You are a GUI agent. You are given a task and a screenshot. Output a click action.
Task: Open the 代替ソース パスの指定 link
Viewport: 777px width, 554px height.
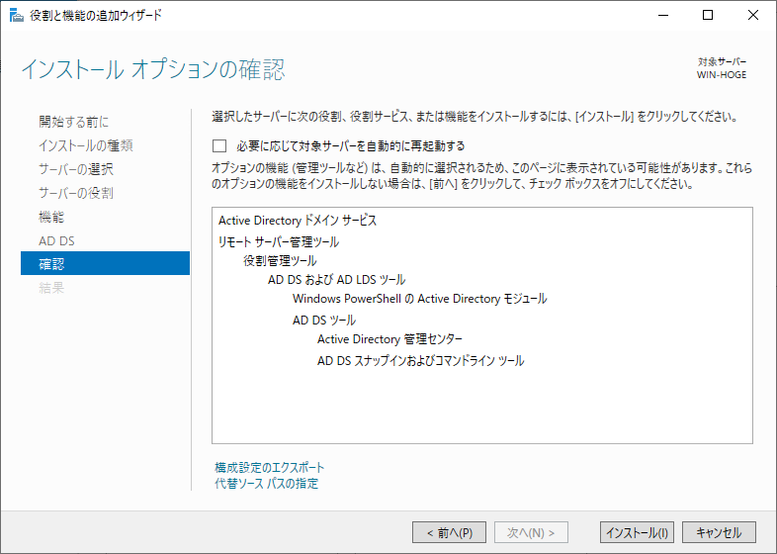tap(267, 484)
